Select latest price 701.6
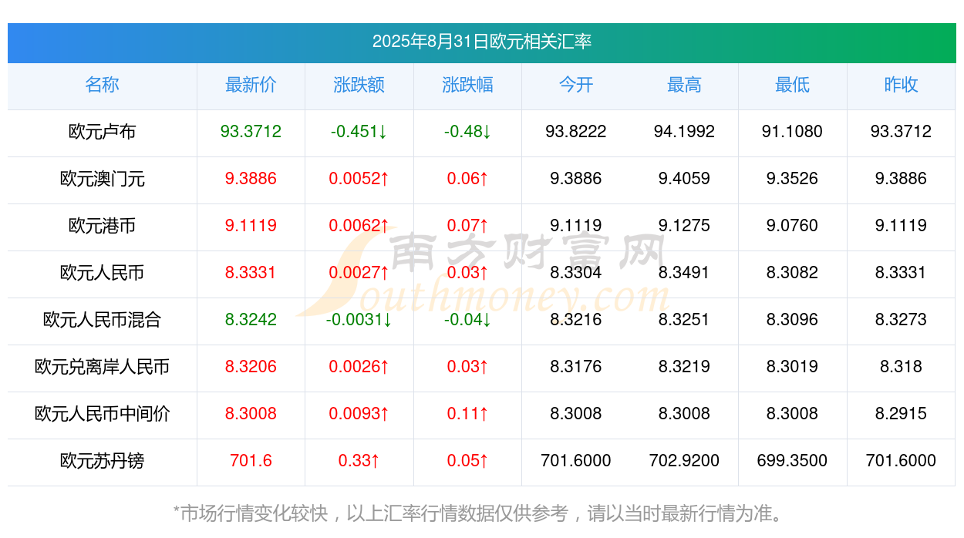 point(251,461)
